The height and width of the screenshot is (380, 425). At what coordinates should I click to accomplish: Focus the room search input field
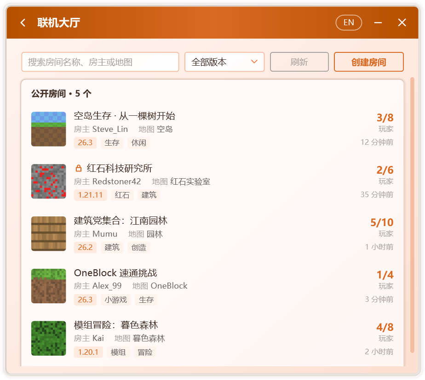[100, 62]
